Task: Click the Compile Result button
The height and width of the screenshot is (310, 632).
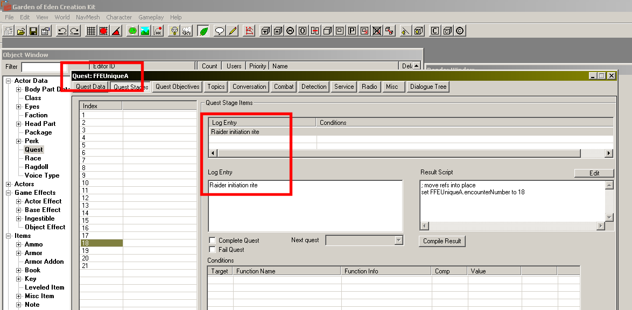Action: coord(442,241)
